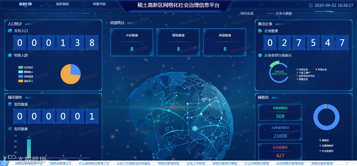
Task: Open the 志愿者网格员 card showing 23808
Action: (x=280, y=132)
